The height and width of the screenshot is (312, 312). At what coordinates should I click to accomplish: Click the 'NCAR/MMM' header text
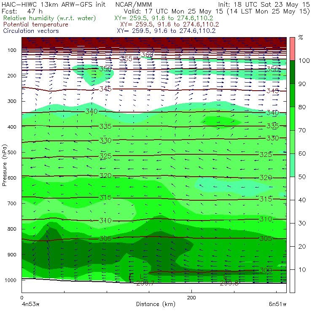134,5
